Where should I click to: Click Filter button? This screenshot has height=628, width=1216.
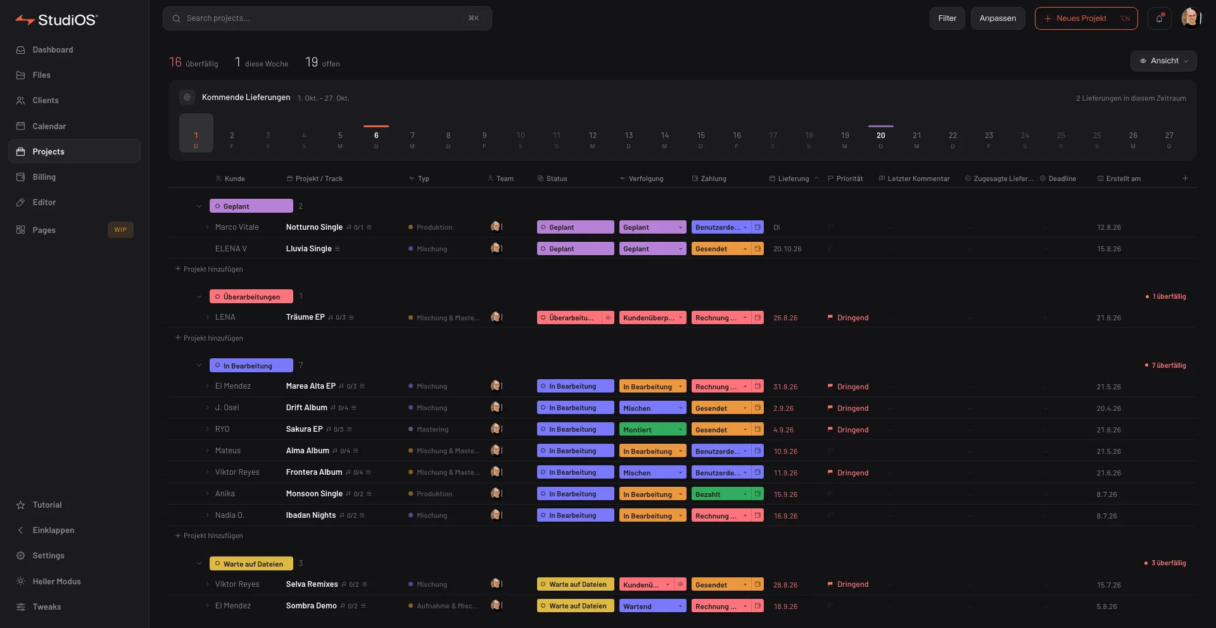click(947, 18)
